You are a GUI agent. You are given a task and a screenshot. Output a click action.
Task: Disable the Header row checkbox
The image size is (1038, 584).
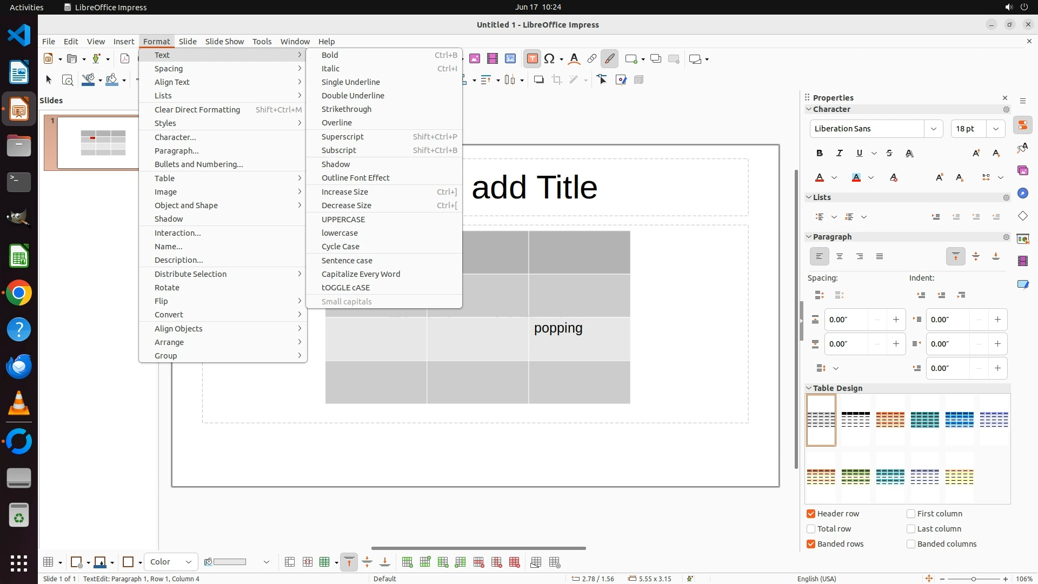point(811,514)
